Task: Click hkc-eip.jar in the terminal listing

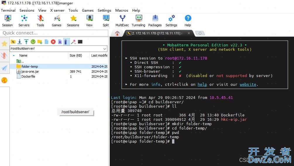Action: 234,119
